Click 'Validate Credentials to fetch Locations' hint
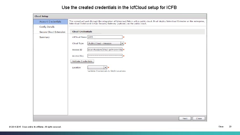240x135 pixels. pos(106,71)
